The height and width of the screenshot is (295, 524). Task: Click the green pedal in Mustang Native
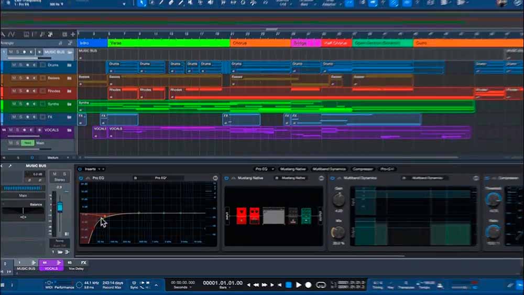306,216
